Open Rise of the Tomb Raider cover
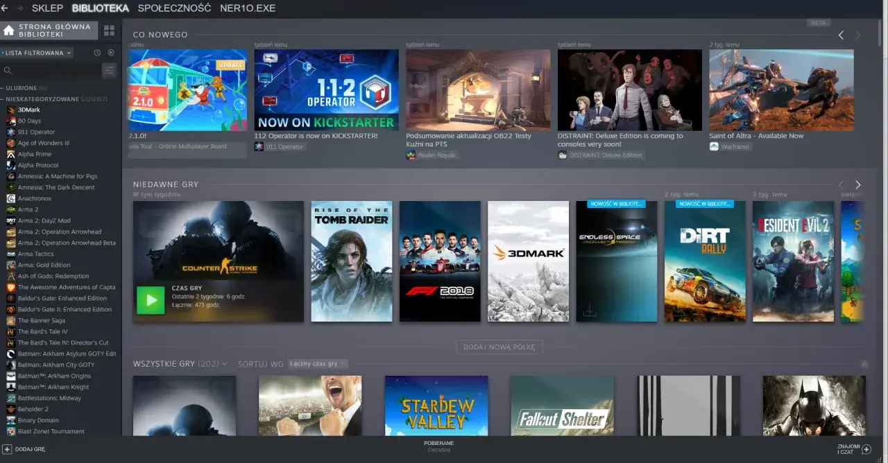This screenshot has height=463, width=888. pos(352,261)
